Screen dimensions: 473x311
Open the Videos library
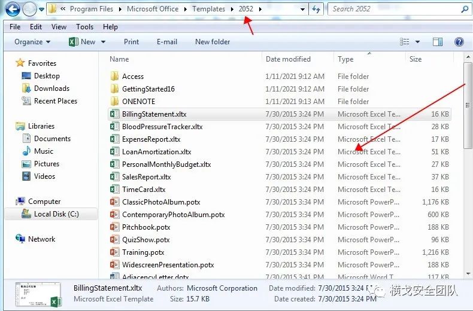pyautogui.click(x=44, y=176)
